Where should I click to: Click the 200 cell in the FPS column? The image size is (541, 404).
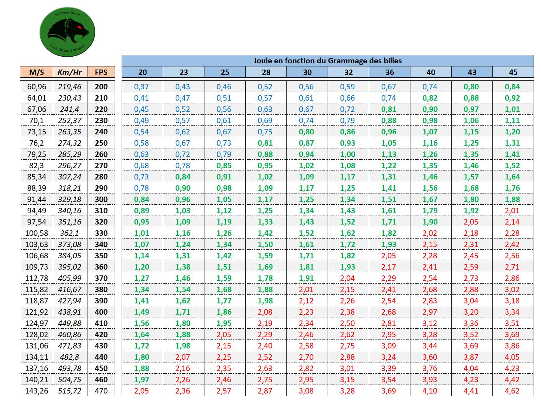[101, 87]
